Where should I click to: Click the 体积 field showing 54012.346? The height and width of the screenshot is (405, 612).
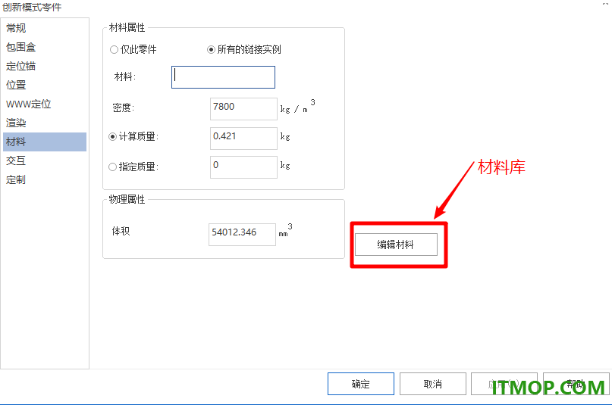(x=243, y=235)
